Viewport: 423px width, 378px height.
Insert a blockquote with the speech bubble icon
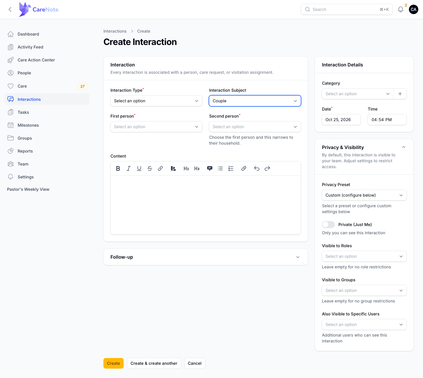coord(210,168)
